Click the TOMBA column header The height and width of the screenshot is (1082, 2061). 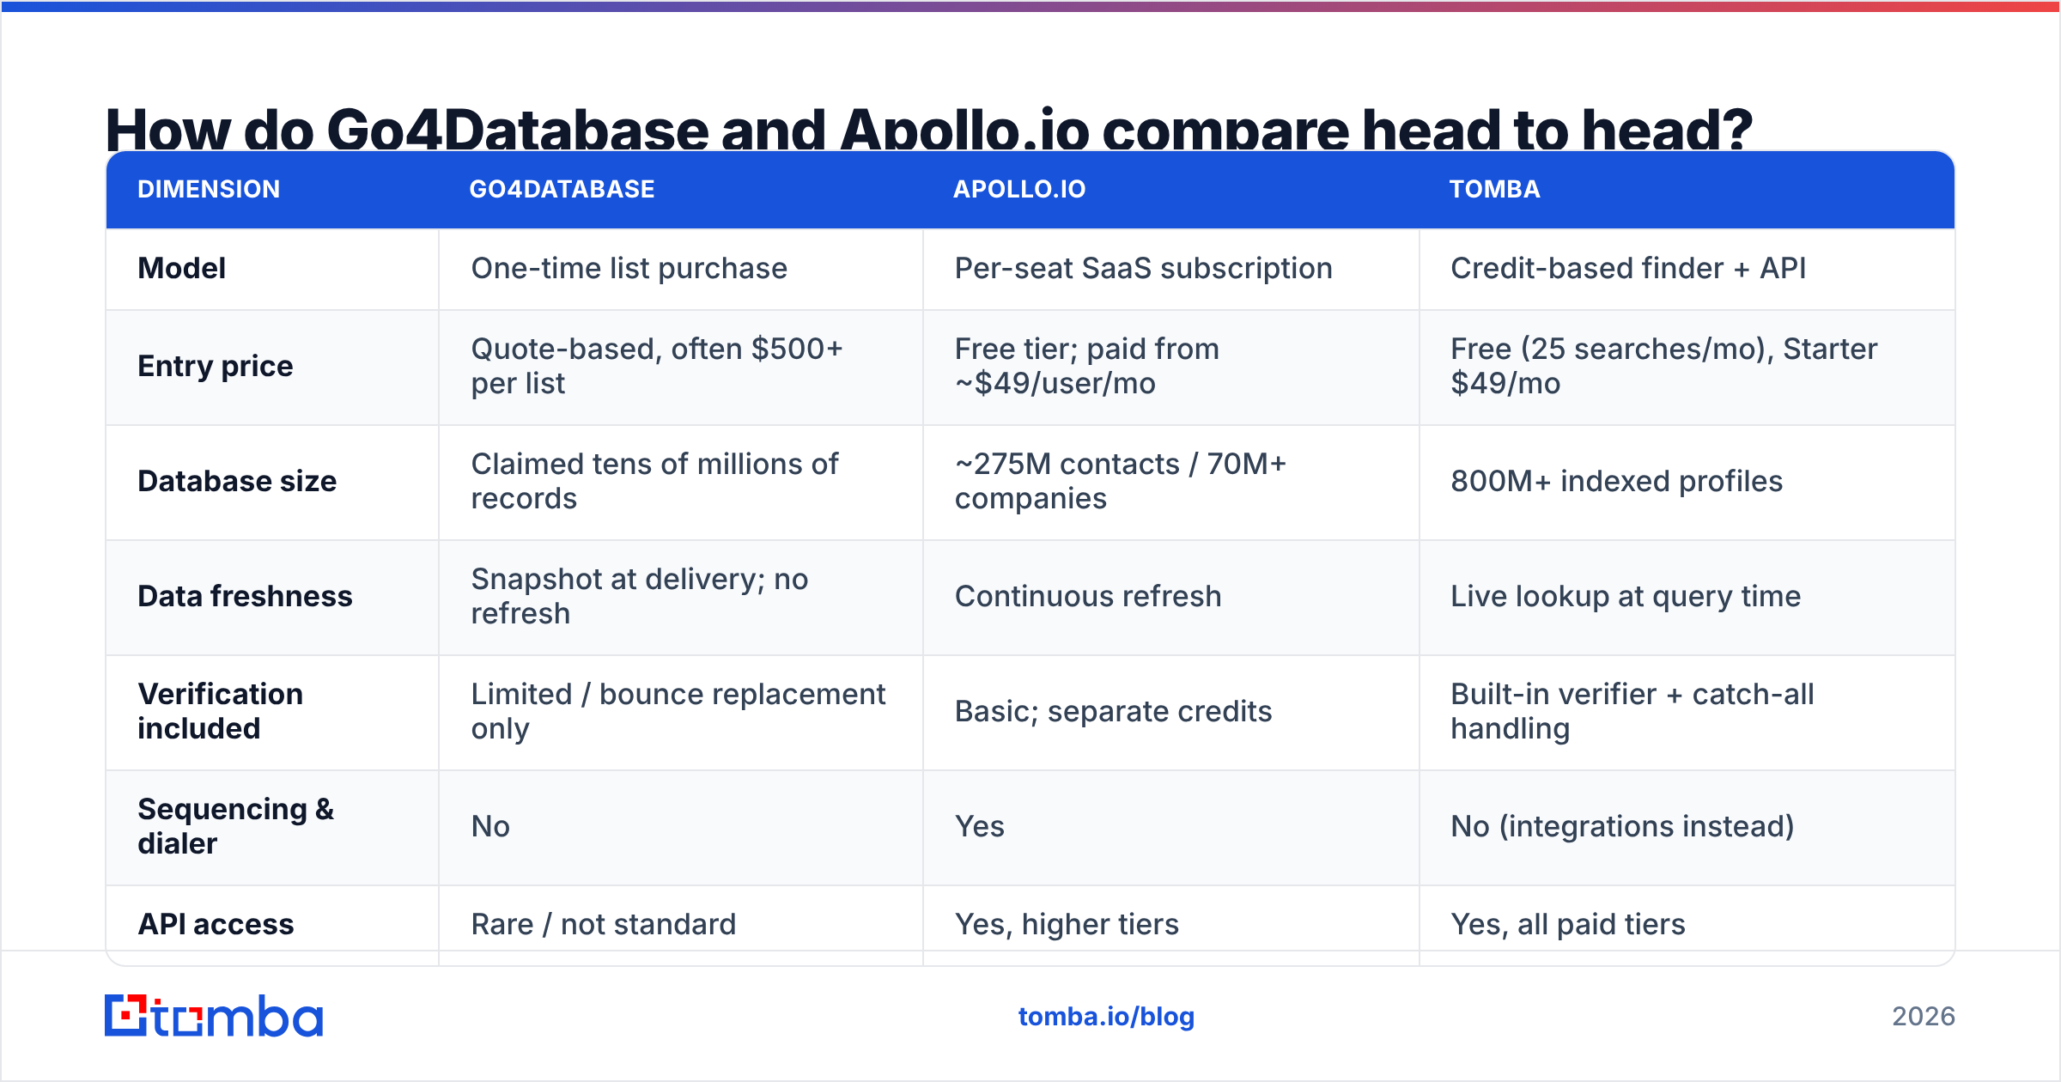point(1494,189)
